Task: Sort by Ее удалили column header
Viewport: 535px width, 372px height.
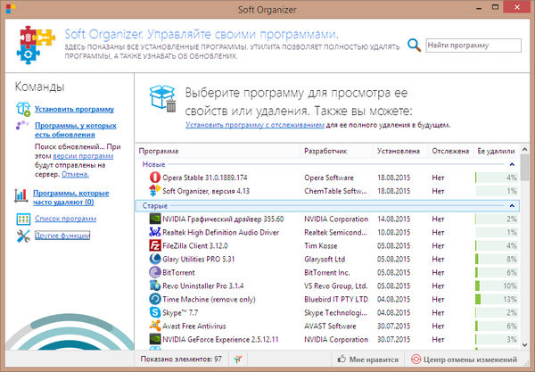Action: (x=496, y=151)
